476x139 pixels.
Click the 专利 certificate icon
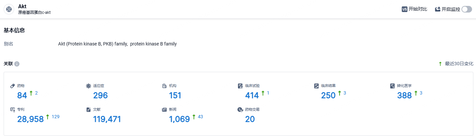point(13,110)
